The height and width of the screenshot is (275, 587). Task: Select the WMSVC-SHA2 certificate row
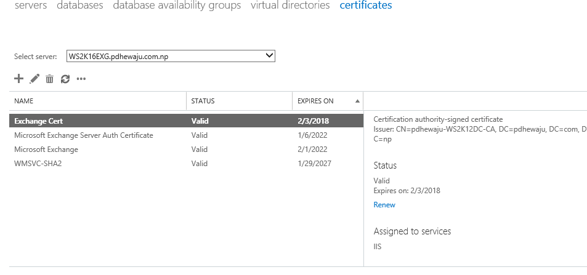tap(187, 164)
